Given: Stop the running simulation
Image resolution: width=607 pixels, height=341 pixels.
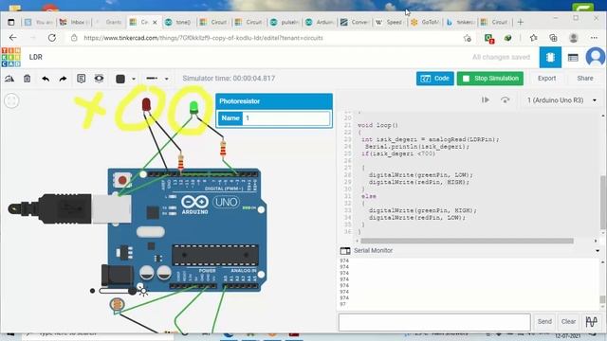Looking at the screenshot, I should tap(490, 79).
